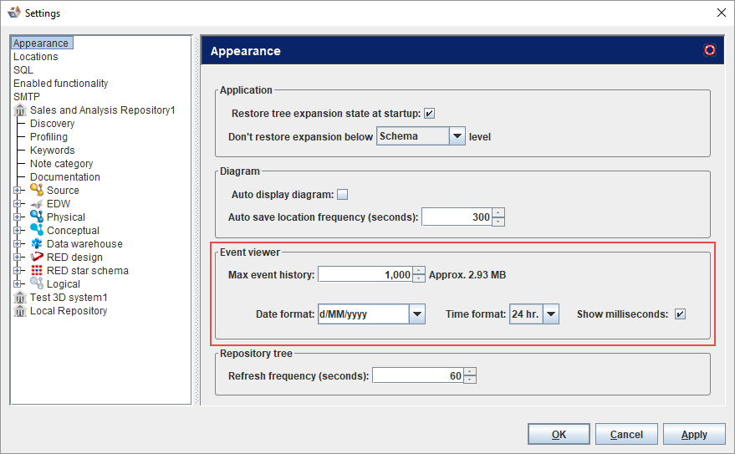This screenshot has height=454, width=735.
Task: Expand the Logical tree node
Action: coord(18,284)
